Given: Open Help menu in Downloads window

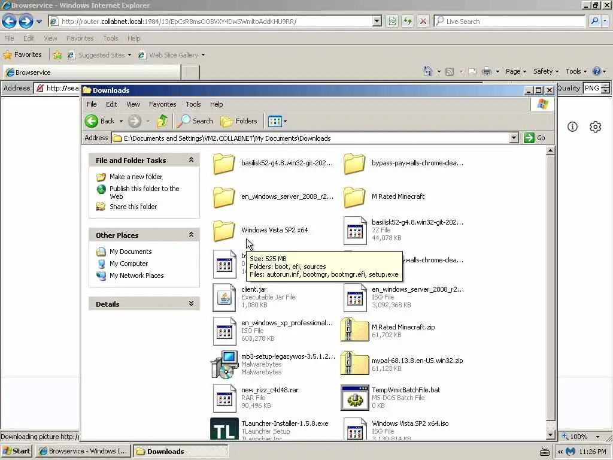Looking at the screenshot, I should (x=216, y=104).
